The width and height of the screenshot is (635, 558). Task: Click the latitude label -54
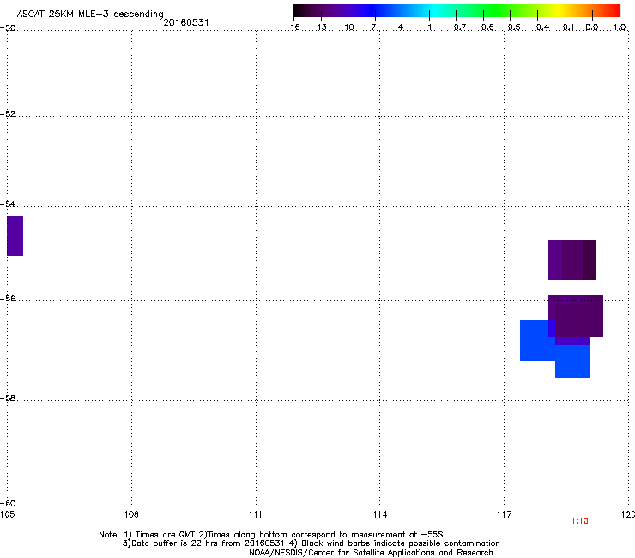click(8, 203)
